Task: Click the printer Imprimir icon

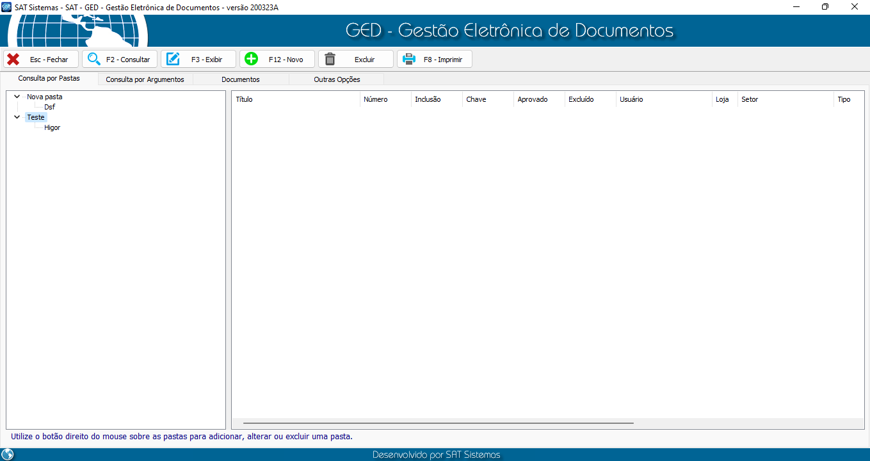Action: point(408,60)
